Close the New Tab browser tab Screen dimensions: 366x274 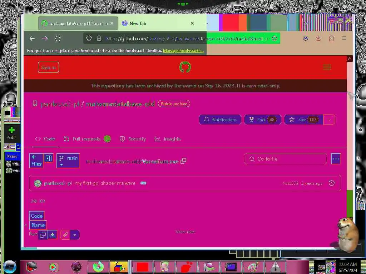(192, 23)
